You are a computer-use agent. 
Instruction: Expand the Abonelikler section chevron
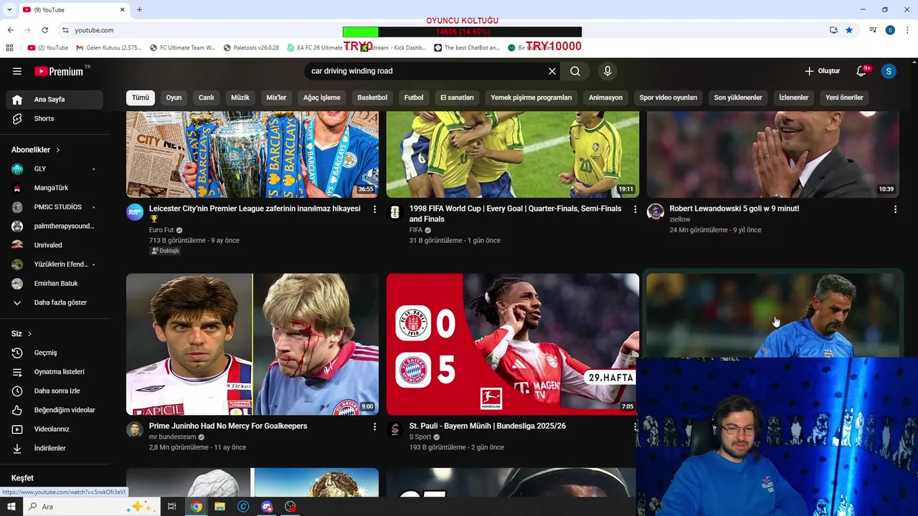coord(57,150)
